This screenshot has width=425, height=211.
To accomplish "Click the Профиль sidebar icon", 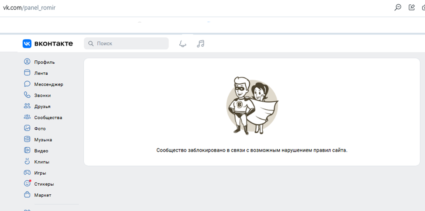I will tap(27, 62).
